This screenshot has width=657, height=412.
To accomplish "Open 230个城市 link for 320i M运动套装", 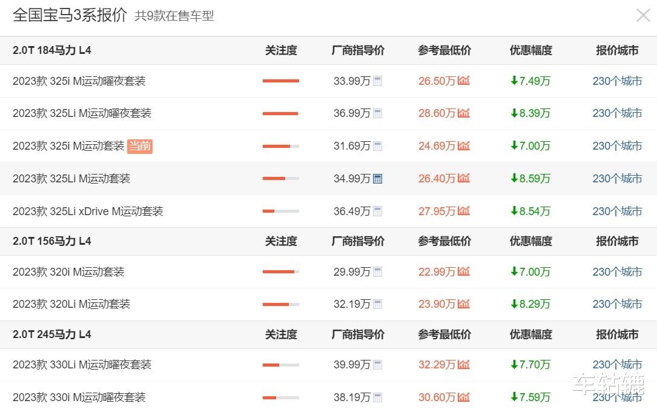I will pyautogui.click(x=617, y=272).
